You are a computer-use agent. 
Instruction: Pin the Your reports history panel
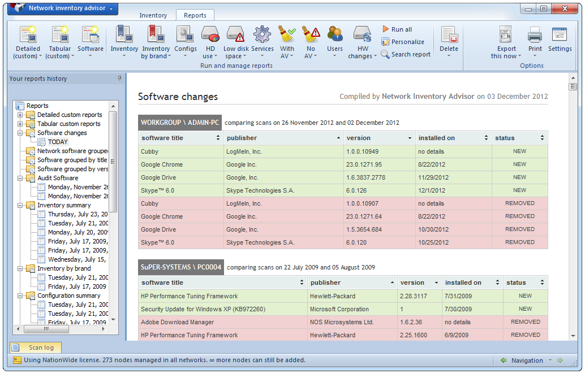119,78
